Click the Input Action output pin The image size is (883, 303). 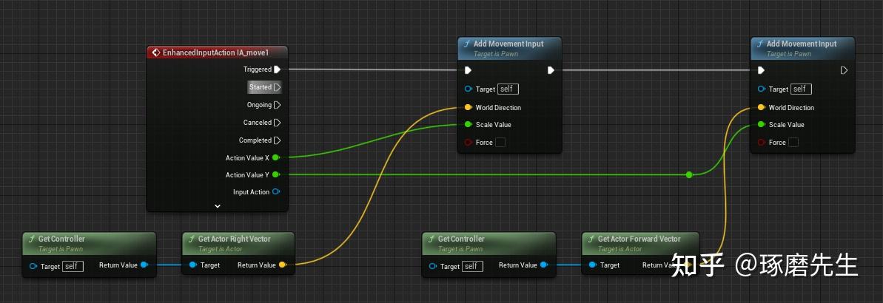click(275, 192)
